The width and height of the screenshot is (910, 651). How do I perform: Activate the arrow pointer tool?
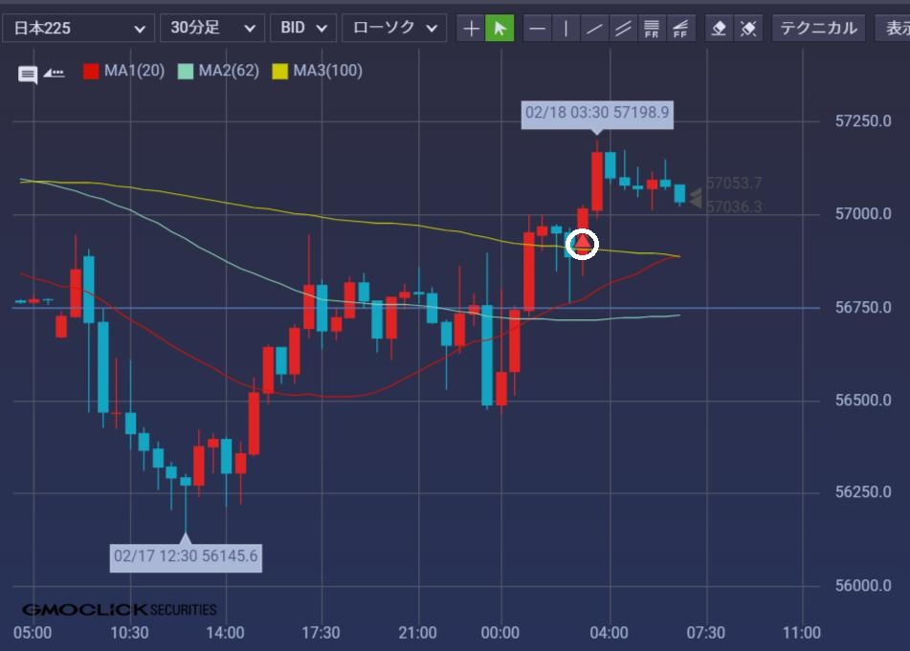(x=499, y=28)
